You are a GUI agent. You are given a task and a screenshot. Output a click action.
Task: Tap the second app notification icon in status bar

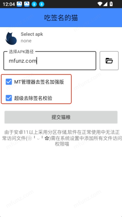[x=27, y=4]
